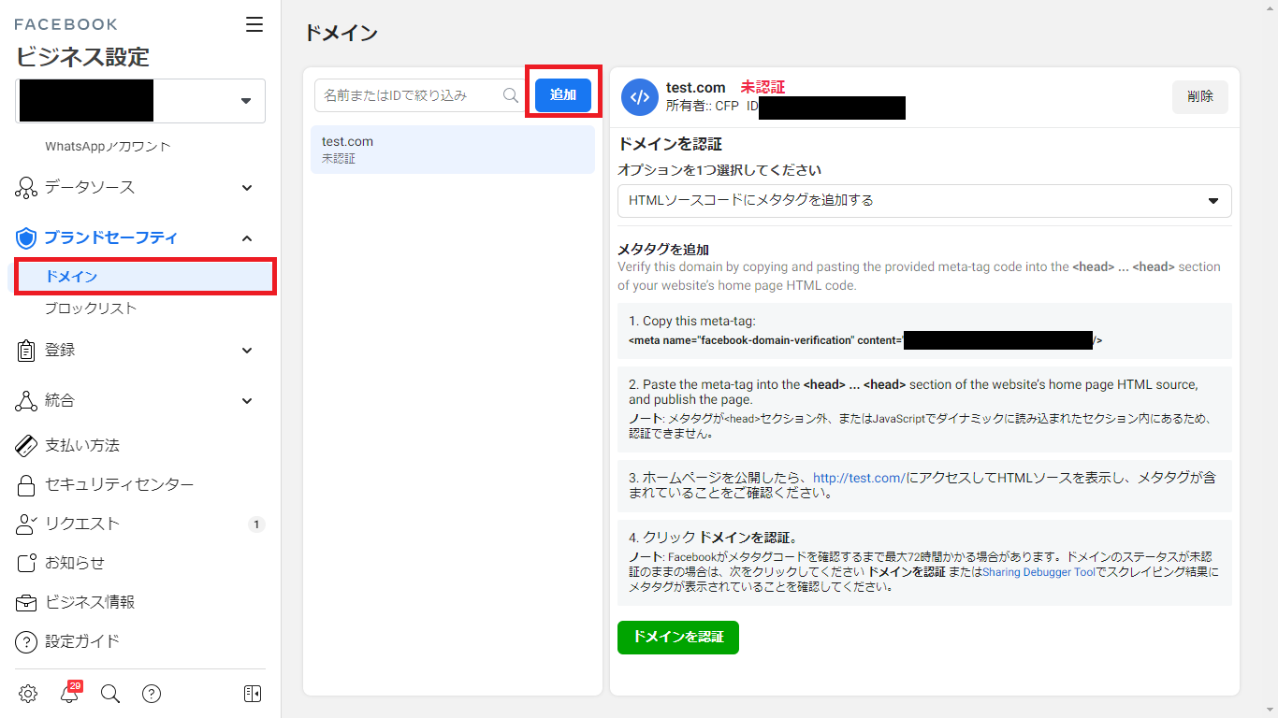Click the 登録 clipboard icon

coord(26,351)
